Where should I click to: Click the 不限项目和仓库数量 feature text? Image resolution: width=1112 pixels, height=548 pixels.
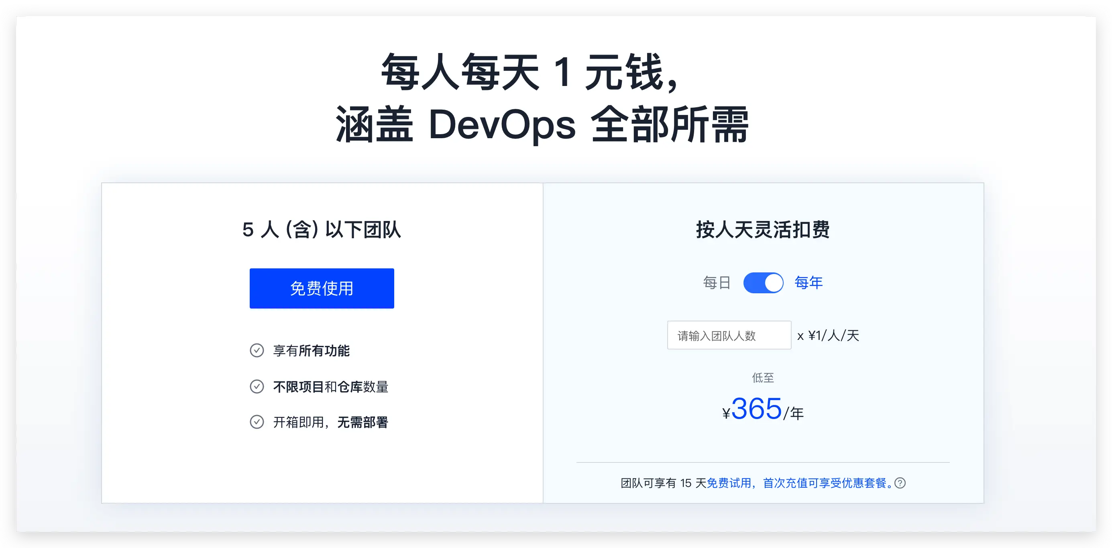tap(331, 387)
